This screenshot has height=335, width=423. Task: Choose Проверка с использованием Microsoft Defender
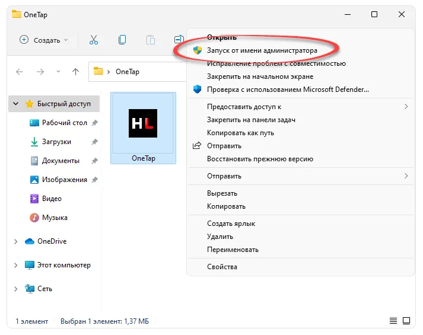(x=288, y=90)
